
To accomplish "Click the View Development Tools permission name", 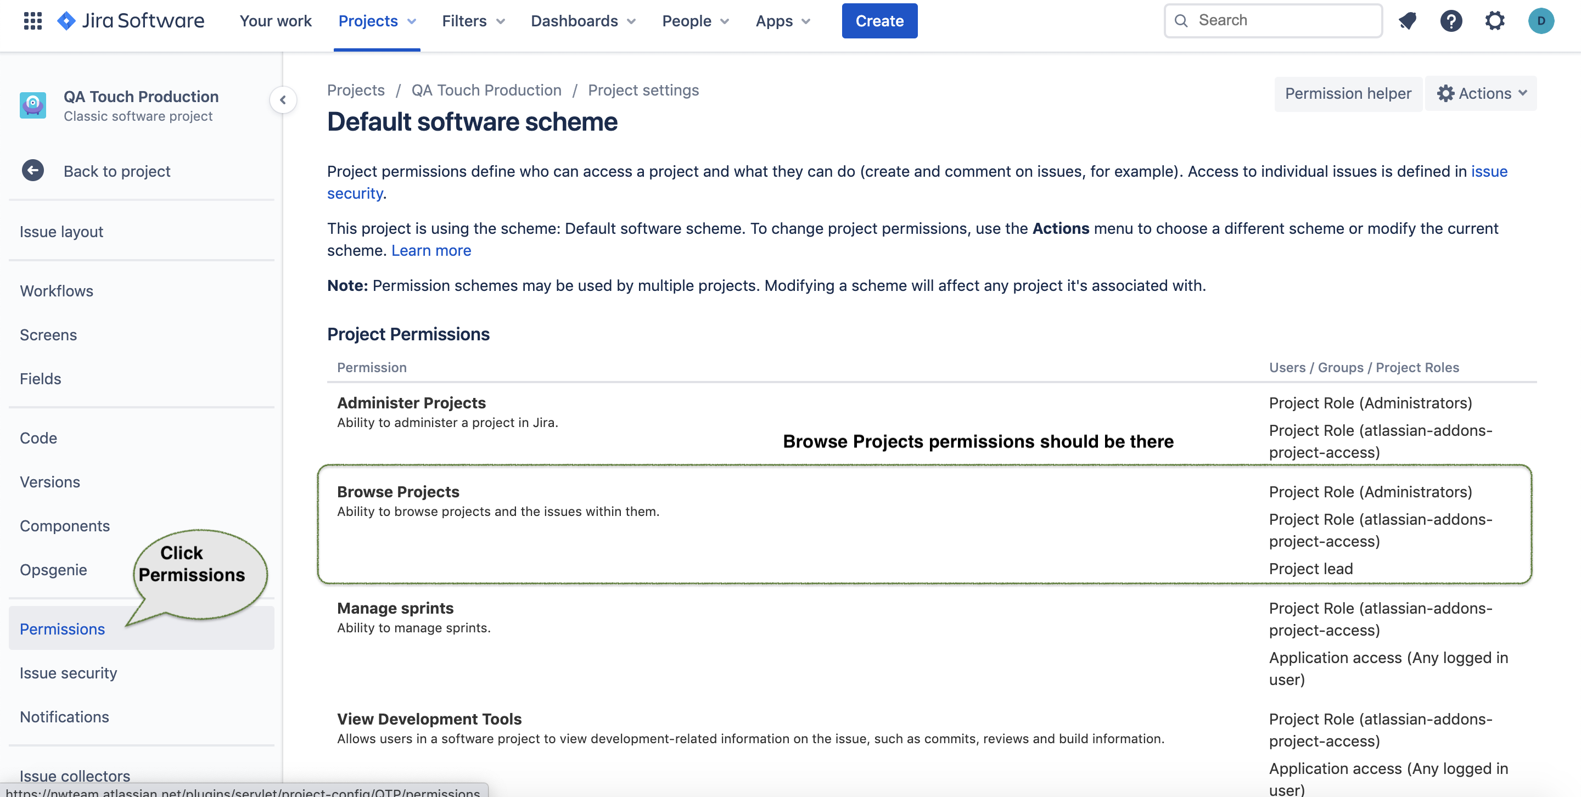I will click(x=429, y=719).
